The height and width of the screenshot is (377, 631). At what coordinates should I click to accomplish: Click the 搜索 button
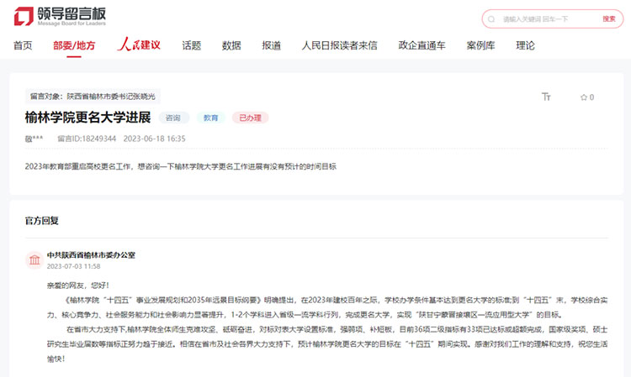[x=609, y=18]
